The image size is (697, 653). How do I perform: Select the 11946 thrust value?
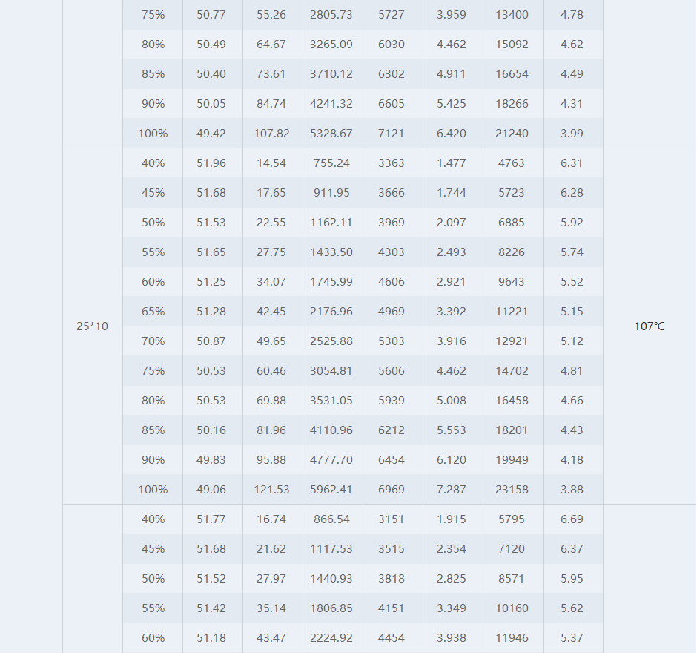point(513,638)
